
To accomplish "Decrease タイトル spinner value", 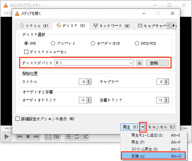I will [89, 83].
